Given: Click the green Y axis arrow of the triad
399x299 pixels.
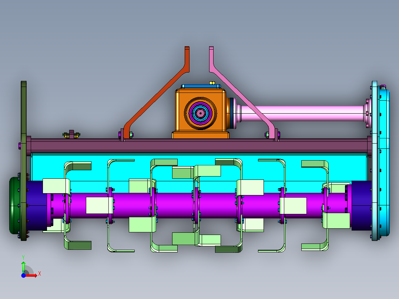Looking at the screenshot, I should coord(23,267).
